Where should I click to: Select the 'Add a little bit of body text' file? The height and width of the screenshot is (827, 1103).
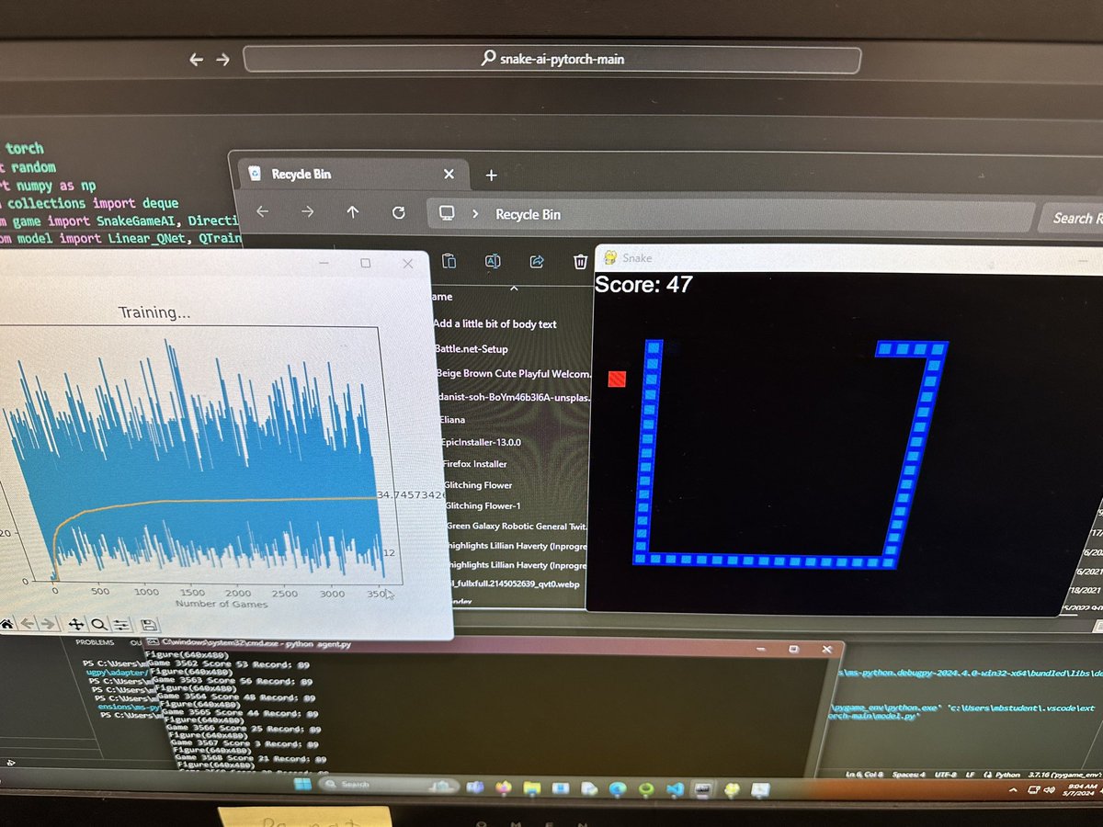pos(495,323)
